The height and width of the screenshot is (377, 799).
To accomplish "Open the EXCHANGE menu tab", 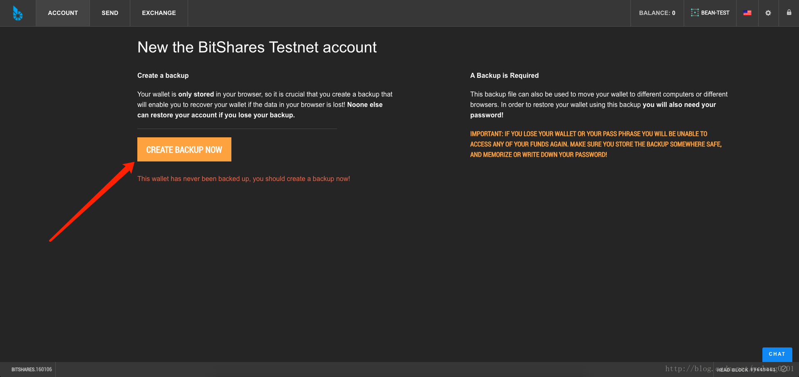I will (x=159, y=13).
